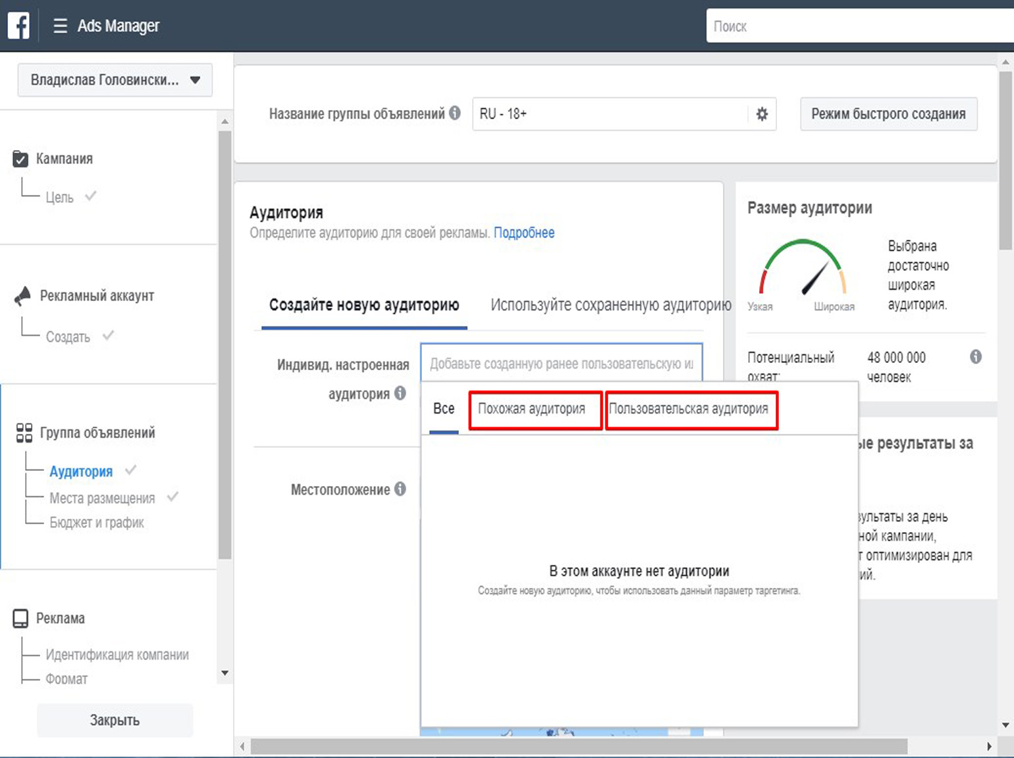This screenshot has width=1014, height=758.
Task: Switch to Используйте сохраненную аудиторию tab
Action: (x=610, y=305)
